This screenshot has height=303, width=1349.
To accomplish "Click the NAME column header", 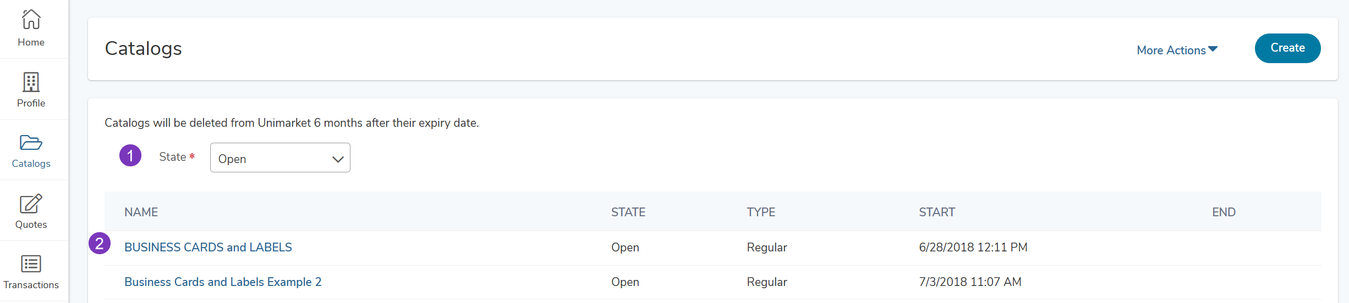I will click(x=141, y=212).
